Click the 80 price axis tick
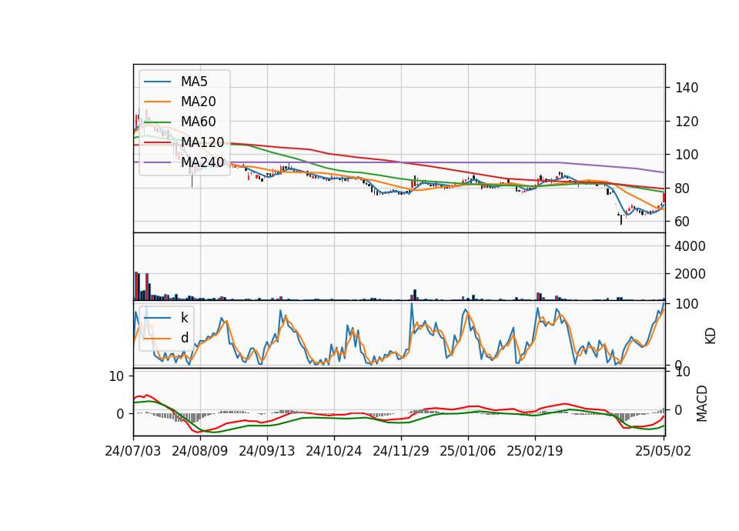Screen dimensions: 739x531 (x=682, y=189)
